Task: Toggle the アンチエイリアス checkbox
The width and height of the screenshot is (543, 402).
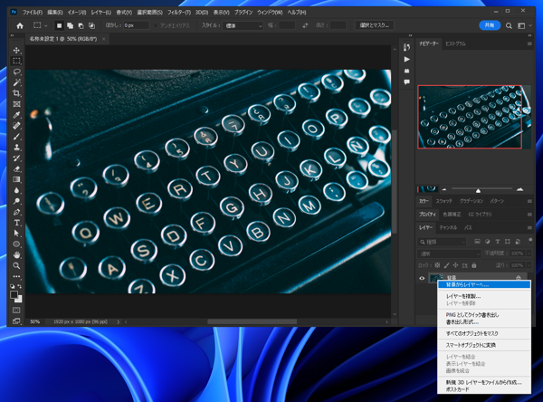Action: (156, 25)
